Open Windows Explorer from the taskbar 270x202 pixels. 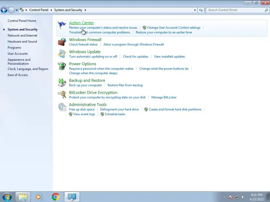point(23,197)
